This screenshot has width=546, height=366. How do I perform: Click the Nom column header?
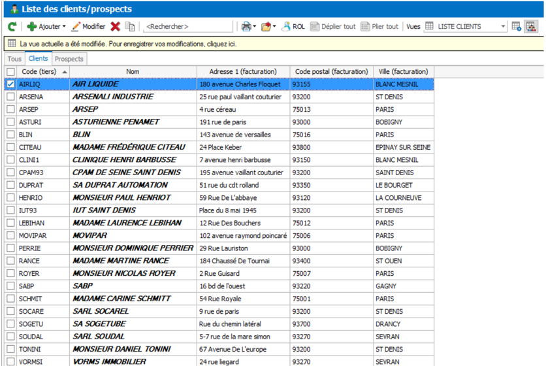133,71
